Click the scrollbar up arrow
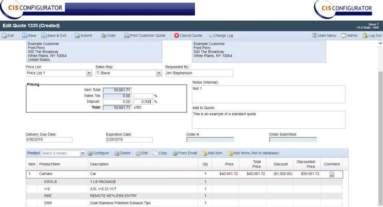Viewport: 383px width, 207px height. click(x=380, y=43)
